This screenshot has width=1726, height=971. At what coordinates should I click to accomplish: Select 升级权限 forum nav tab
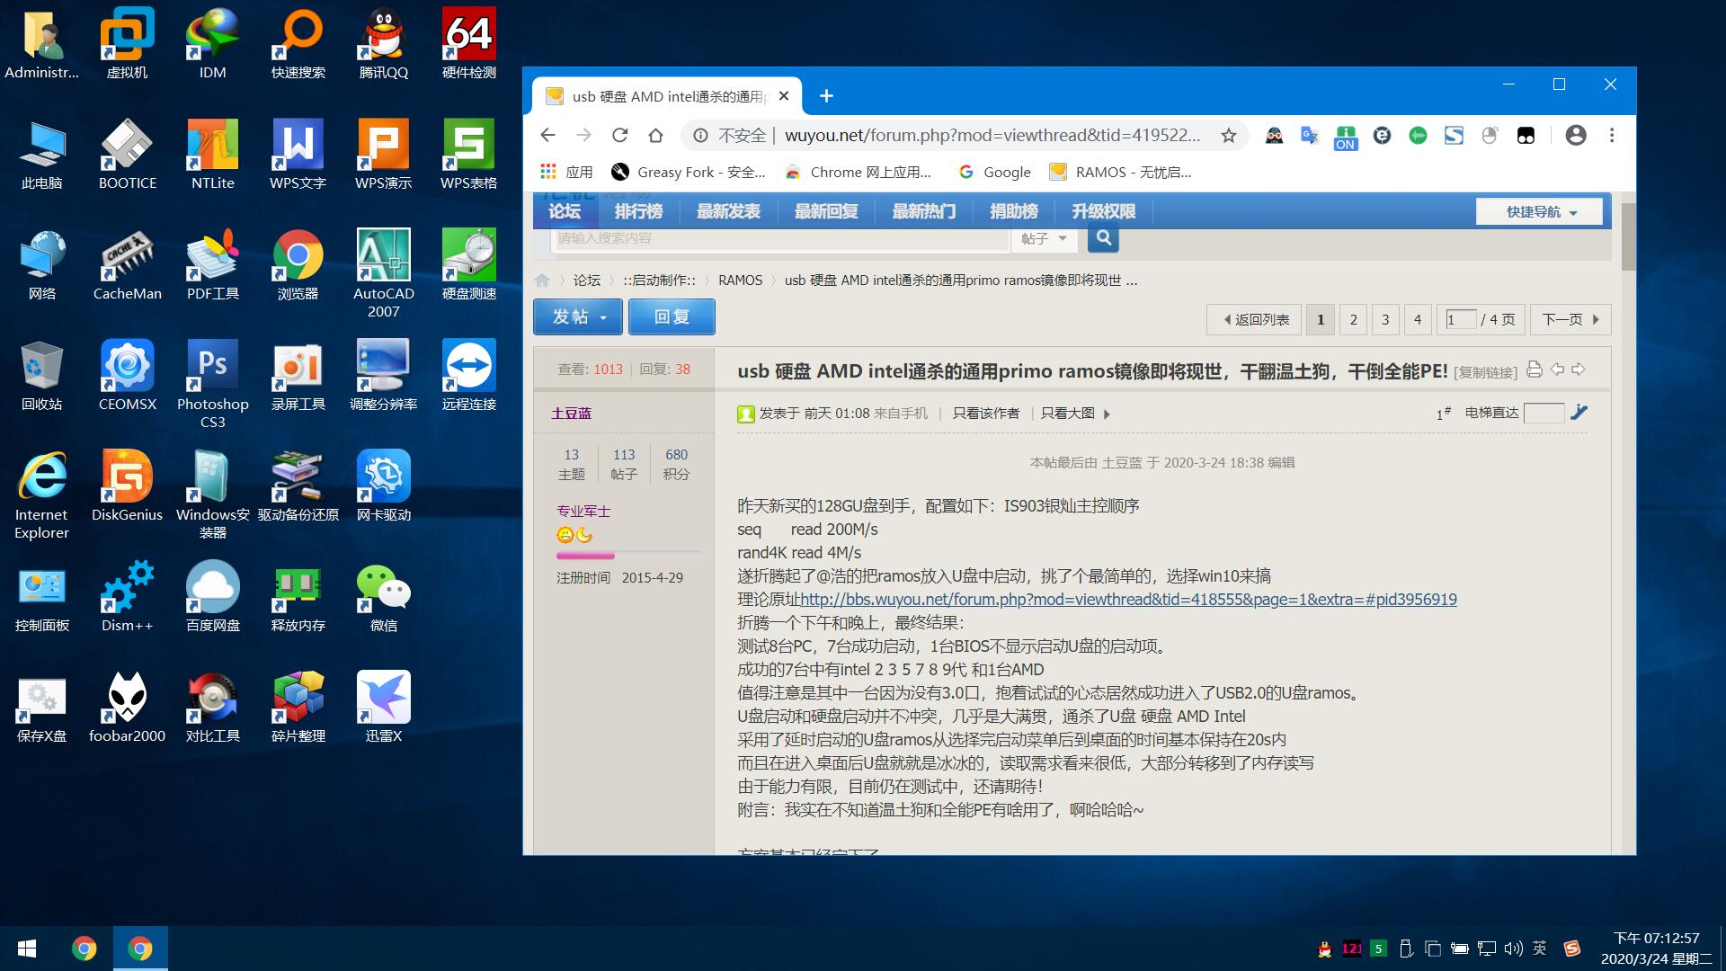[x=1103, y=211]
